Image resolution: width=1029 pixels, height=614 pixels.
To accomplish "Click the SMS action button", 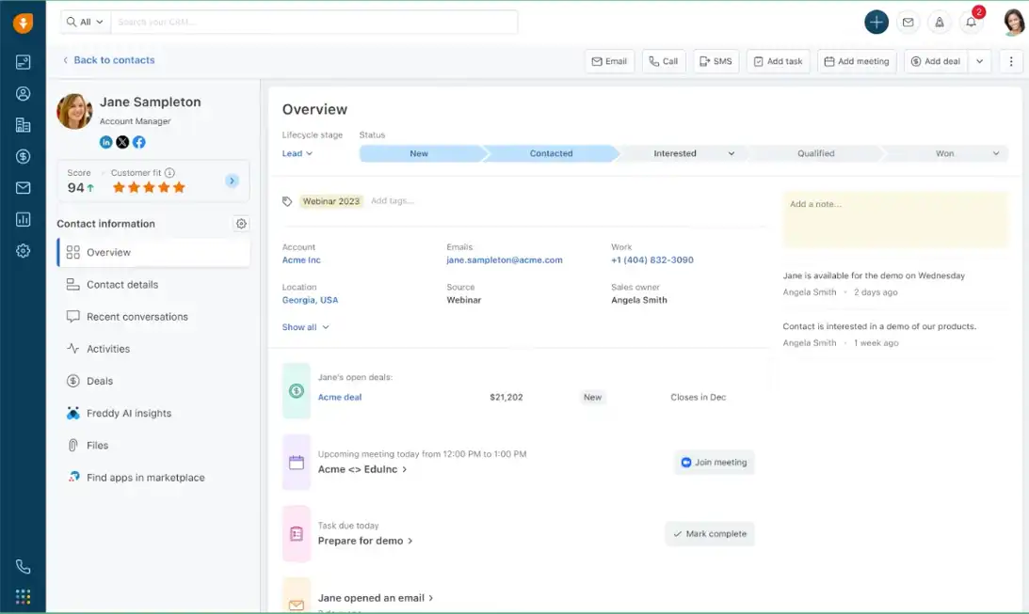I will click(x=715, y=61).
